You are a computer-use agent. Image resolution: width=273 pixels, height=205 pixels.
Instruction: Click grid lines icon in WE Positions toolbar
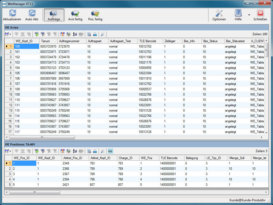click(x=81, y=151)
